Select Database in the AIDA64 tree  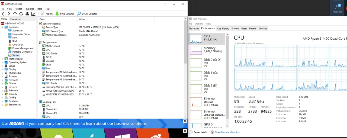click(x=13, y=101)
